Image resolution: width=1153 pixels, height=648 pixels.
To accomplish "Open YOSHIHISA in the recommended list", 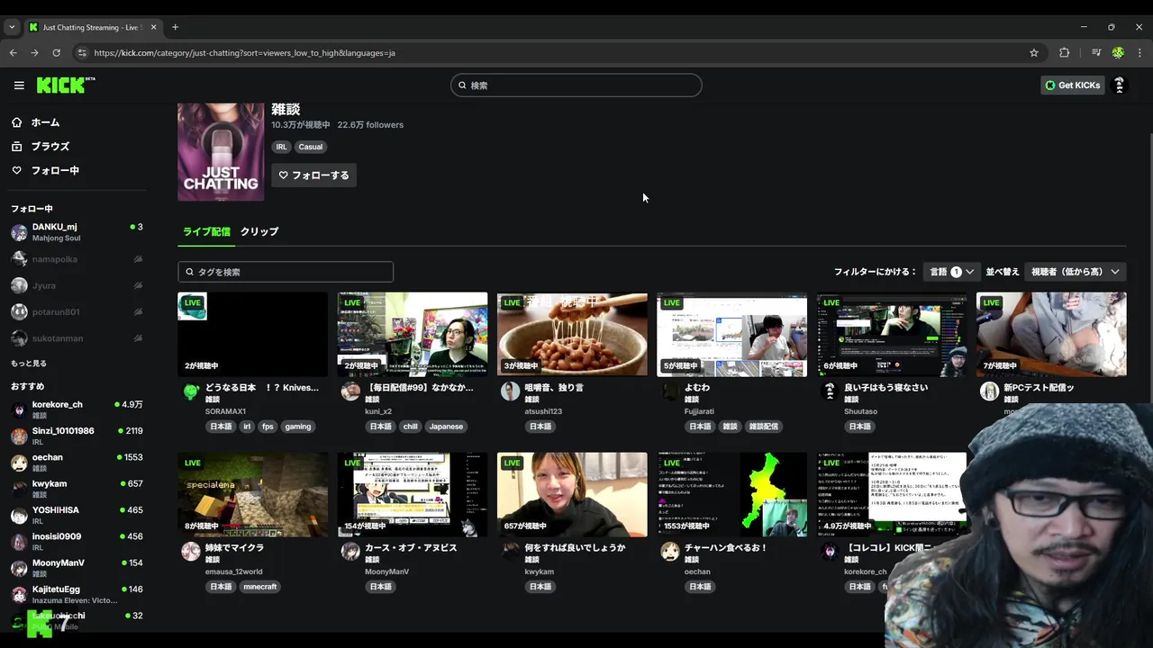I will click(x=77, y=515).
